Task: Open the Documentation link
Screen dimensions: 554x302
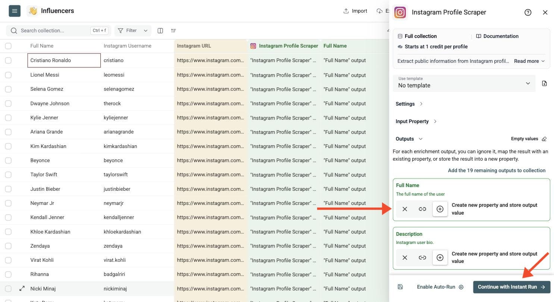Action: coord(497,36)
